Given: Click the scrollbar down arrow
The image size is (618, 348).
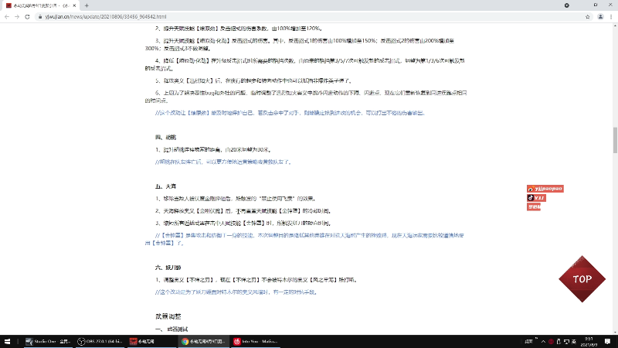Looking at the screenshot, I should (x=615, y=333).
